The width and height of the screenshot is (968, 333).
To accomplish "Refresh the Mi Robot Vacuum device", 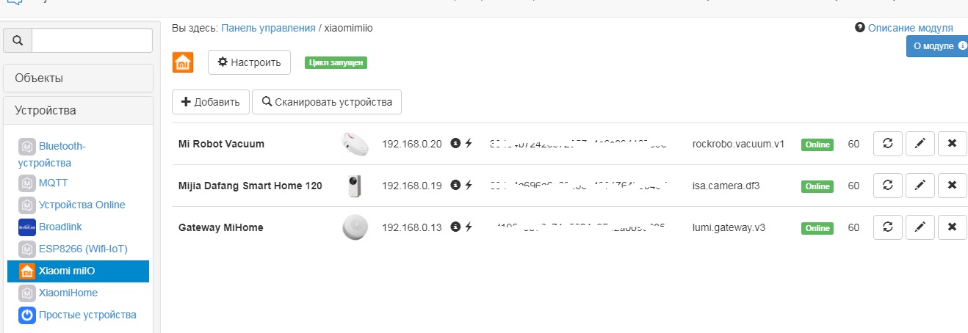I will tap(887, 144).
